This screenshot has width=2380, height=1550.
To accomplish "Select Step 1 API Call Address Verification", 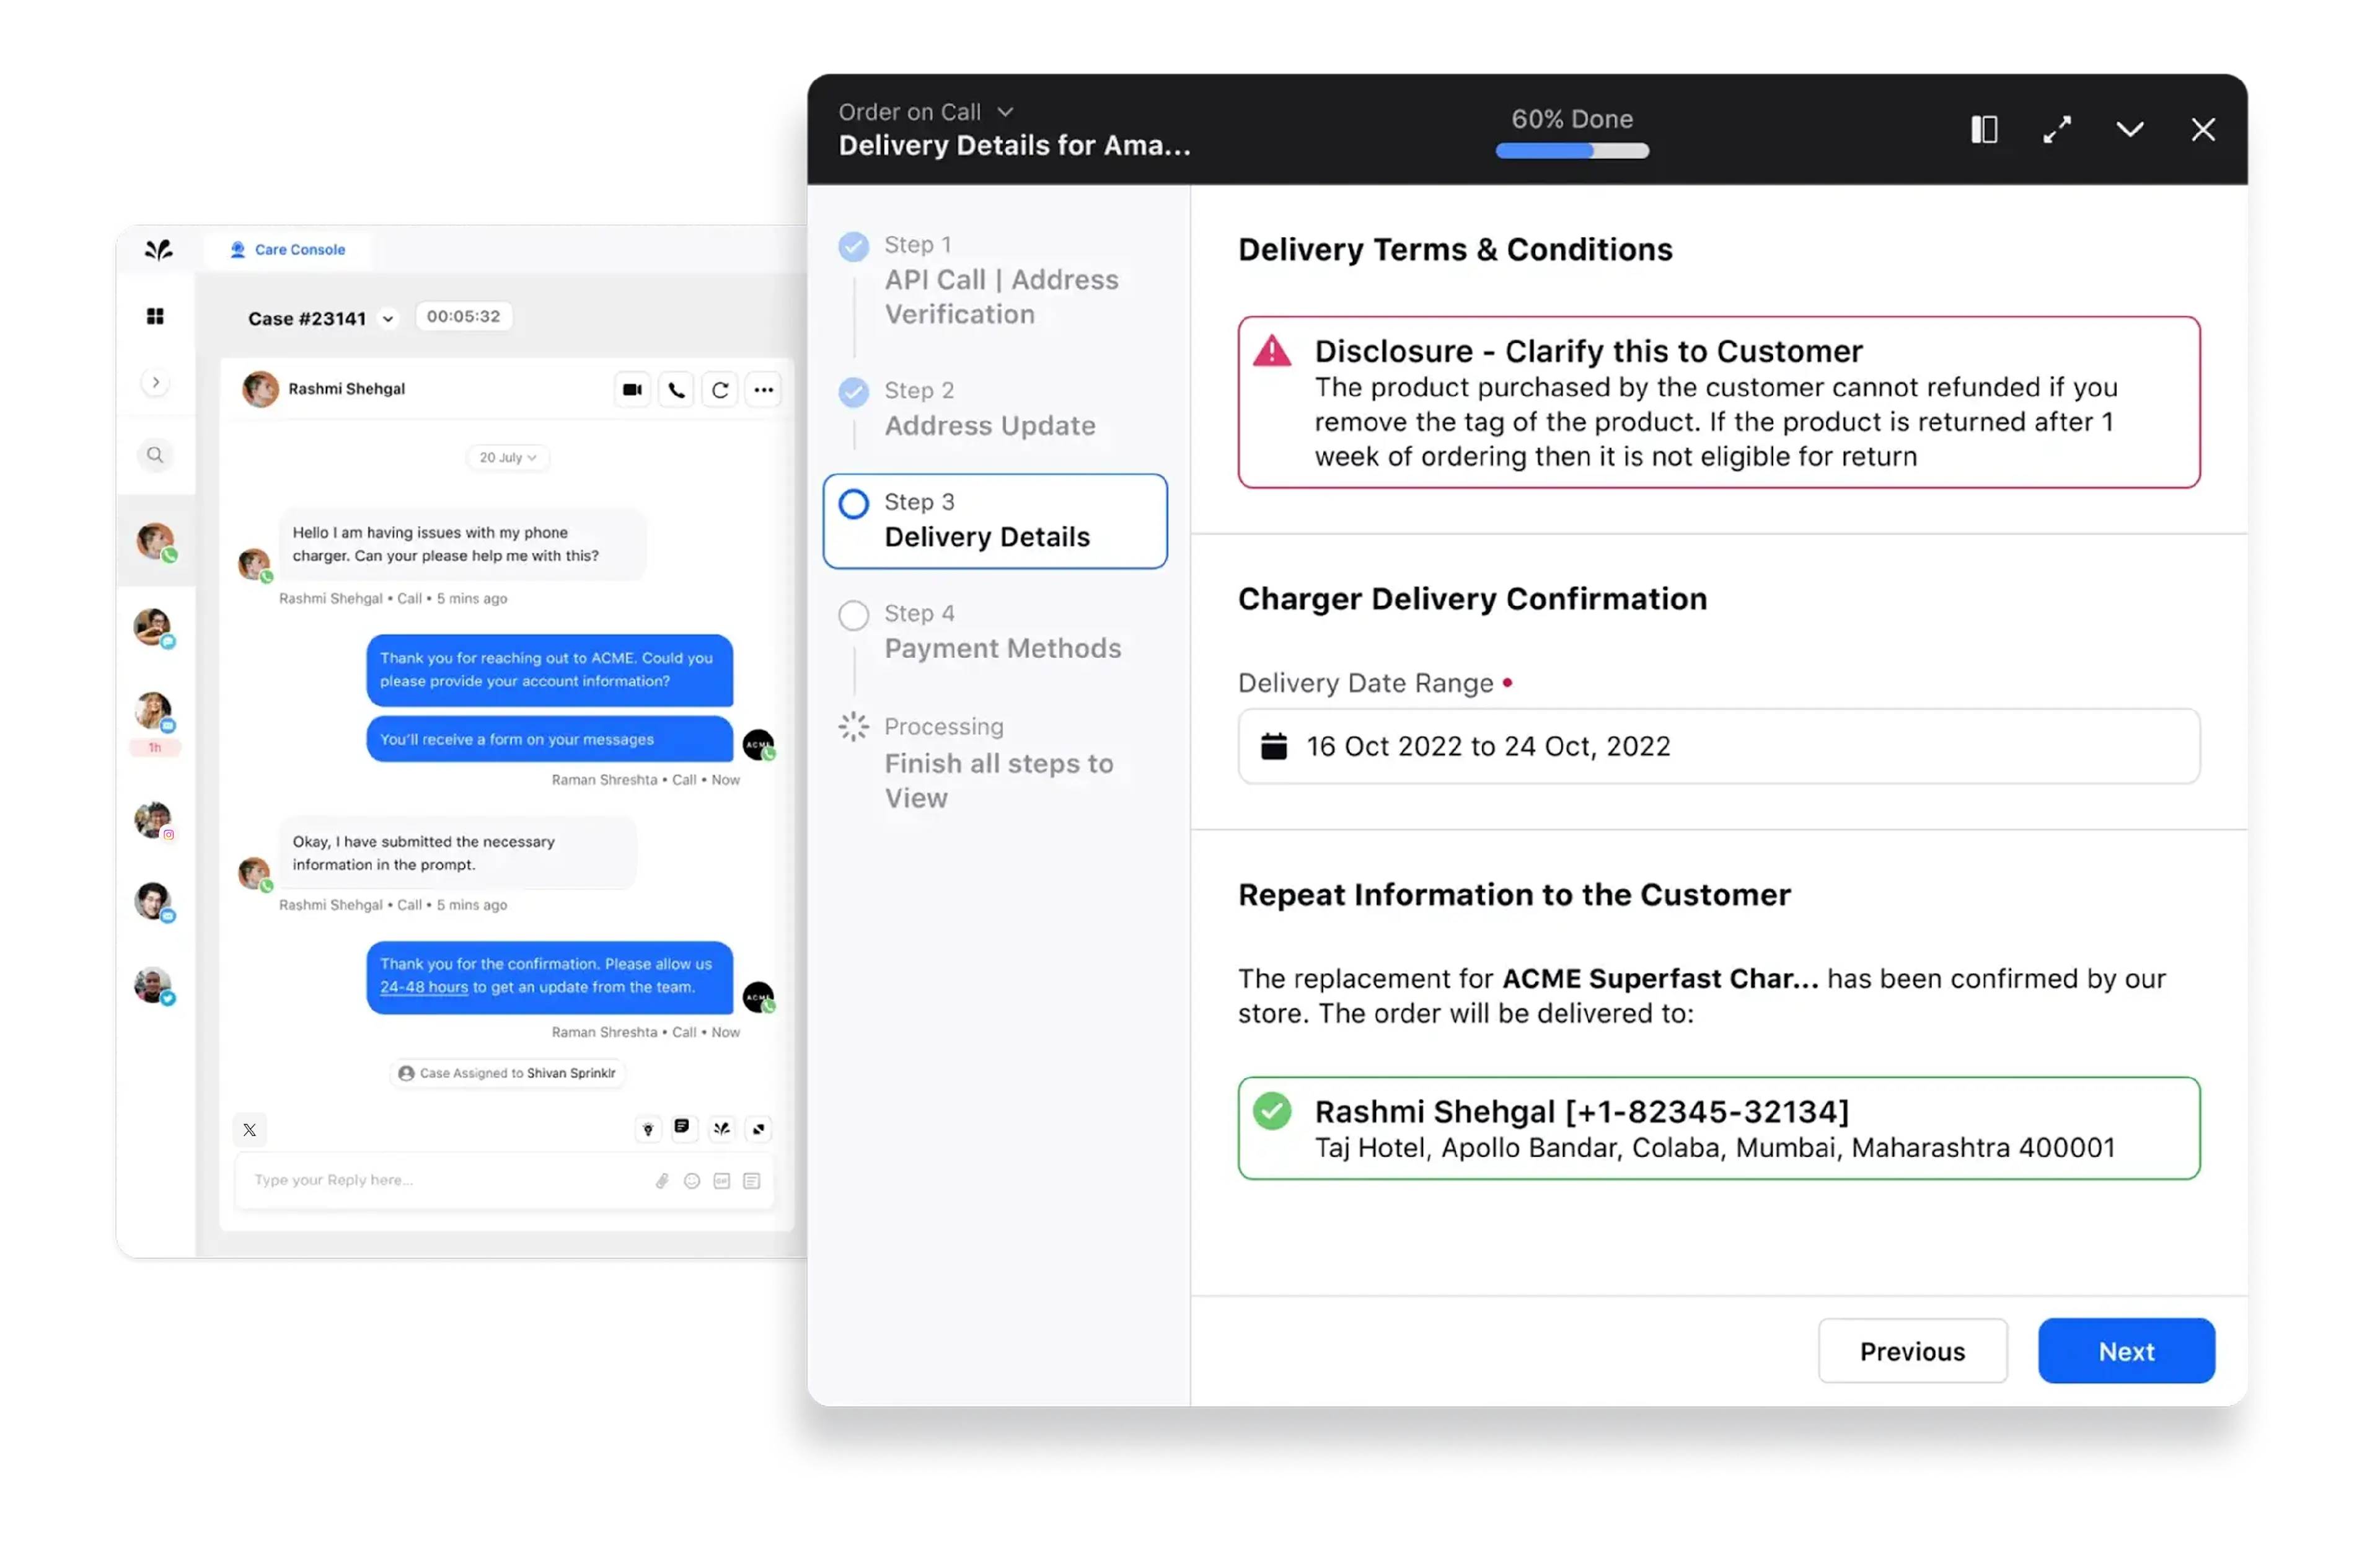I will click(x=1000, y=279).
